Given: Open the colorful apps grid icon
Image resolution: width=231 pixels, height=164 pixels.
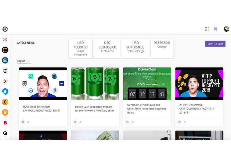Looking at the screenshot, I should click(x=207, y=29).
